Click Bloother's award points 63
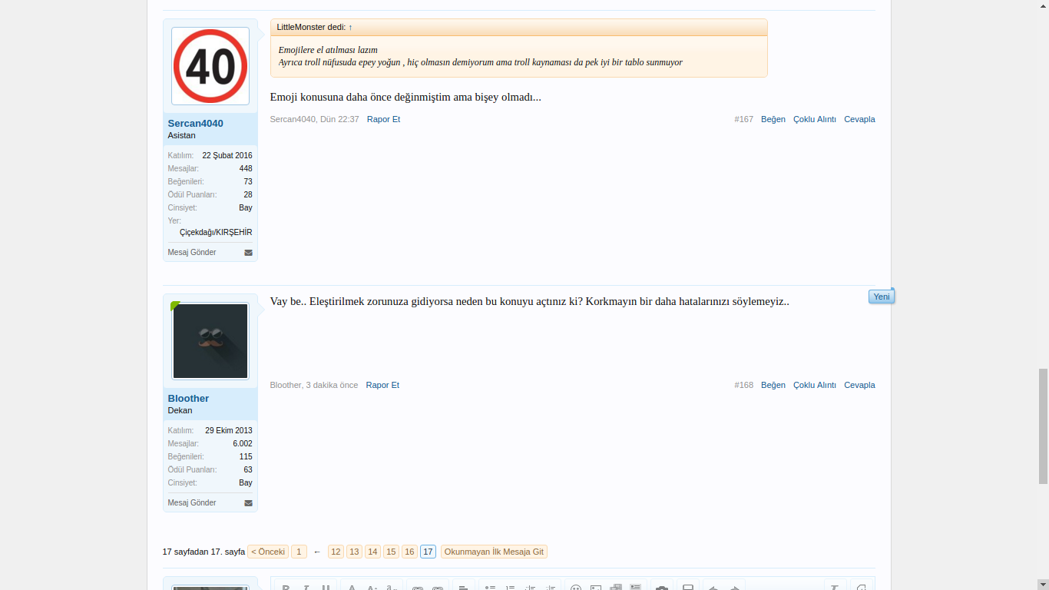Viewport: 1049px width, 590px height. tap(248, 469)
